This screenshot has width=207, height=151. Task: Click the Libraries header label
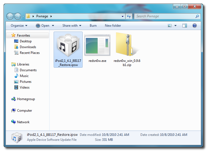coord(23,64)
